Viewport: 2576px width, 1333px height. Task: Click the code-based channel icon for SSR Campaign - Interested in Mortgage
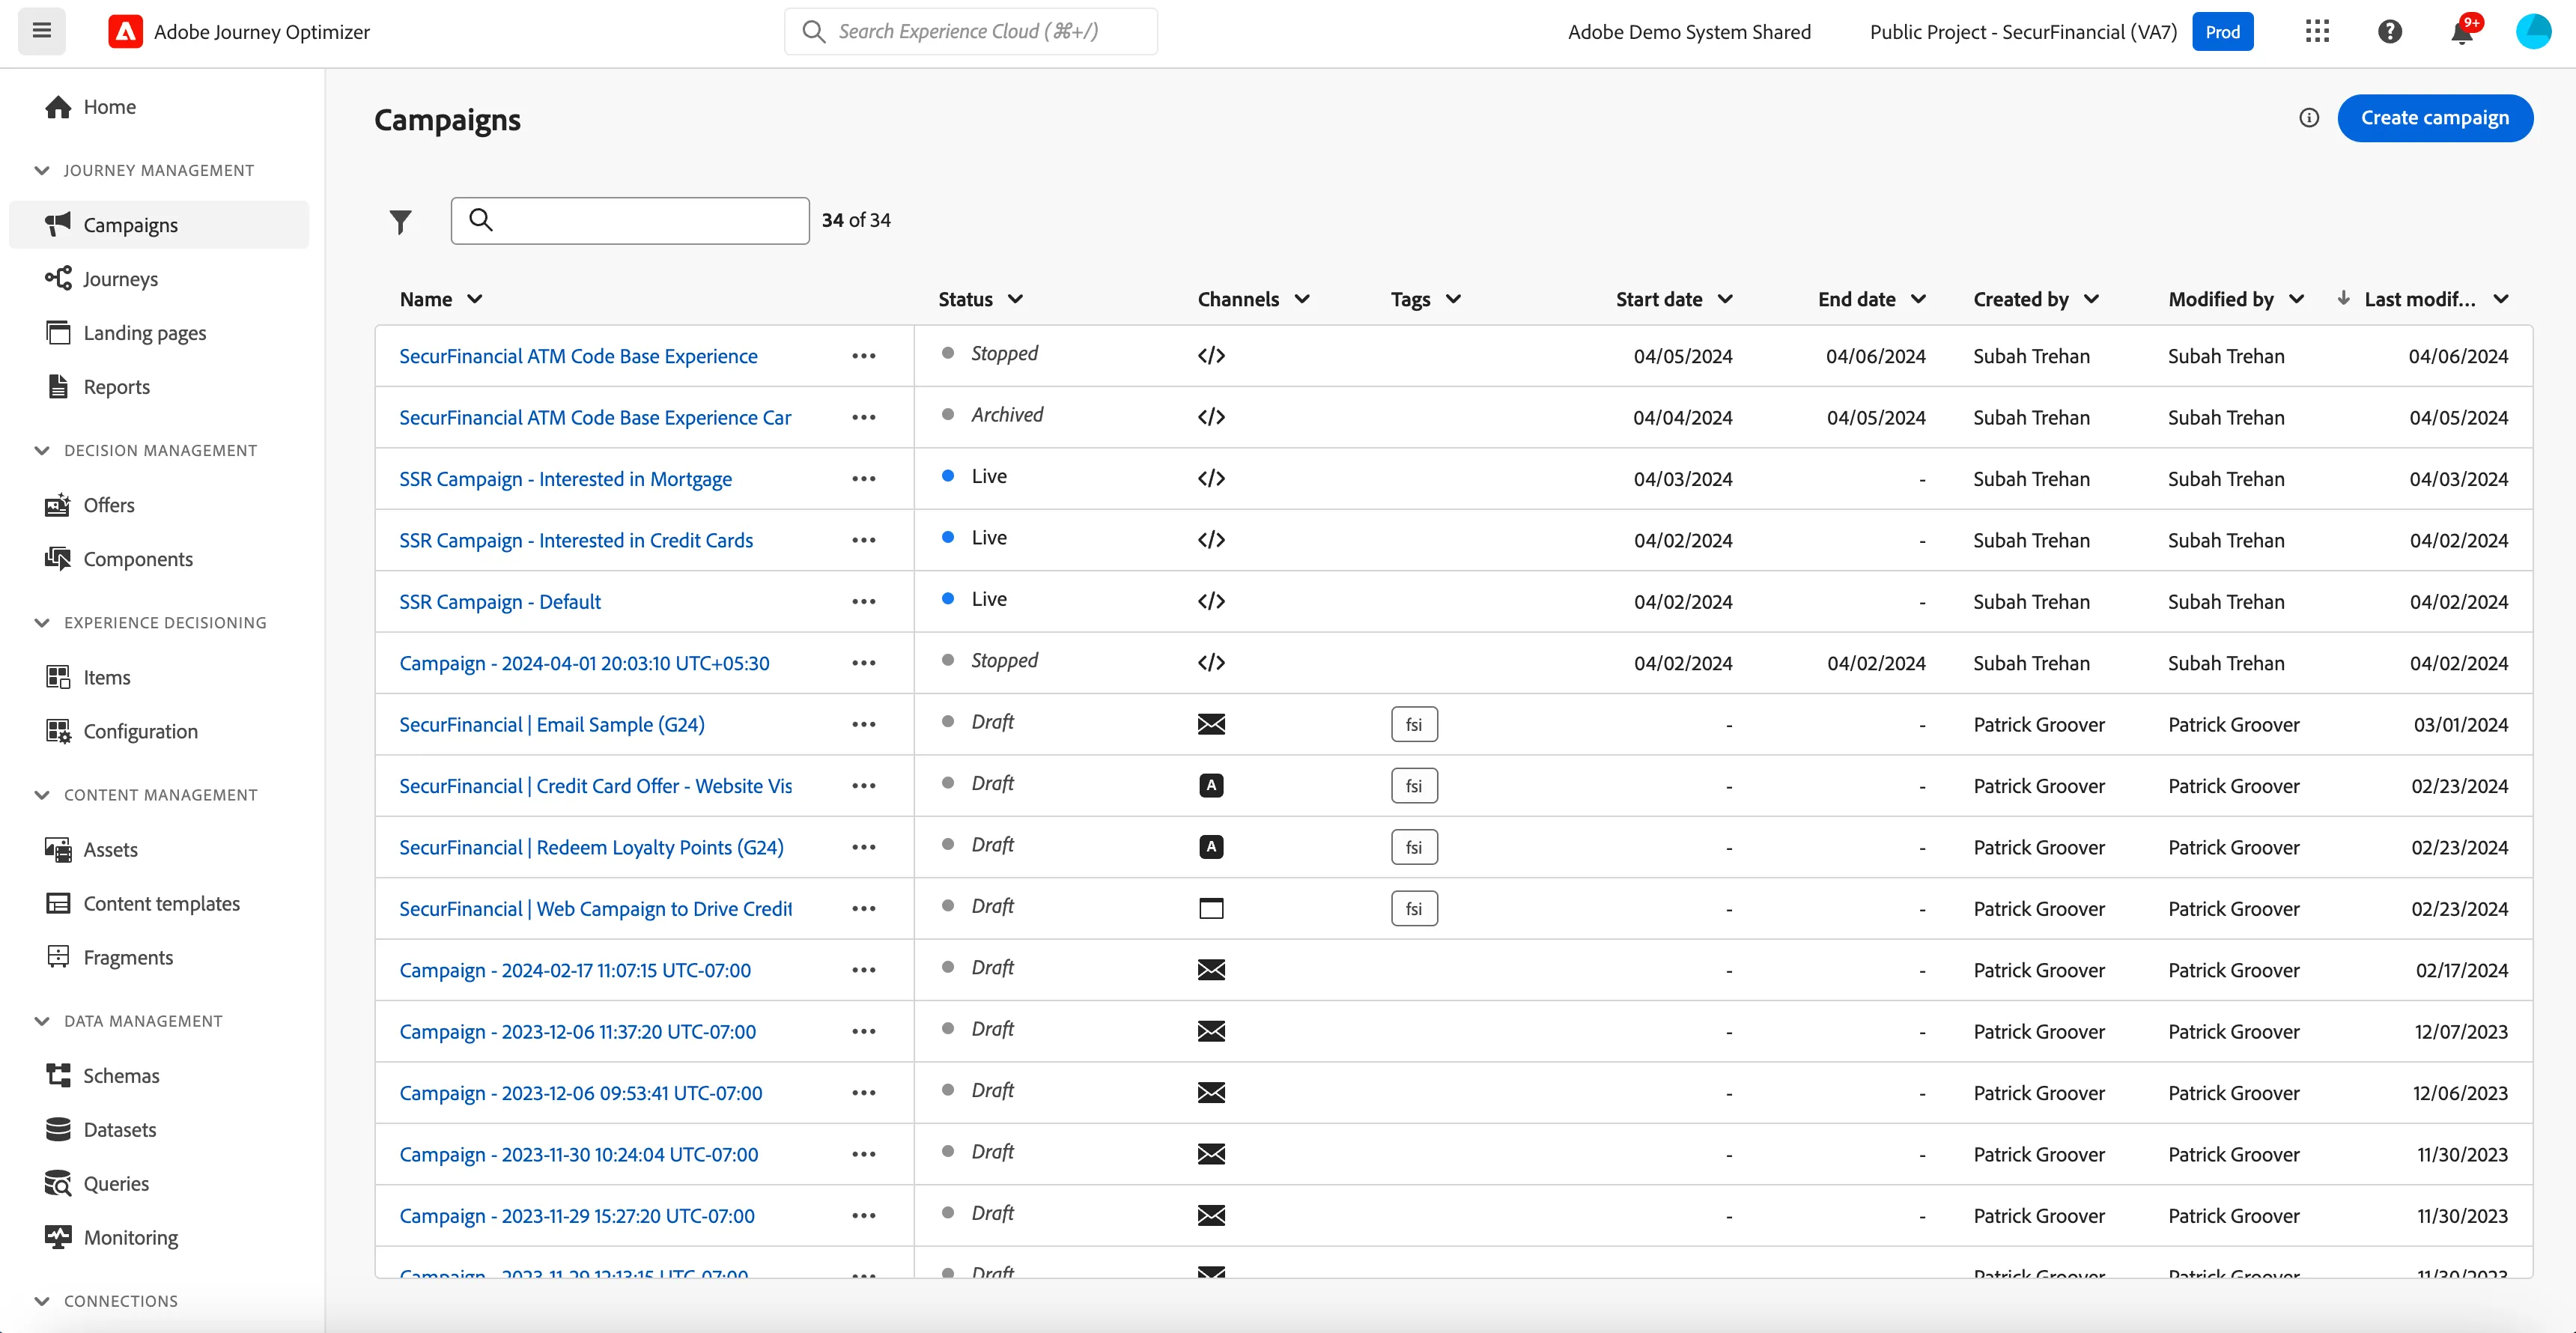coord(1211,479)
